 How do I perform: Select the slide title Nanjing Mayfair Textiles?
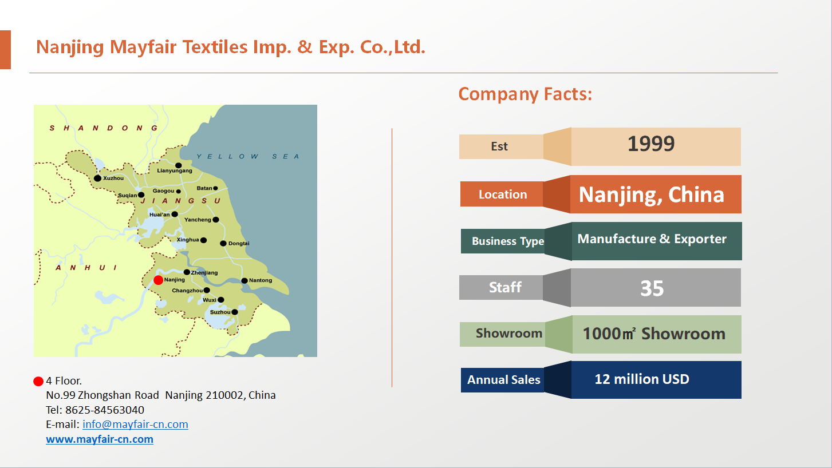point(231,47)
